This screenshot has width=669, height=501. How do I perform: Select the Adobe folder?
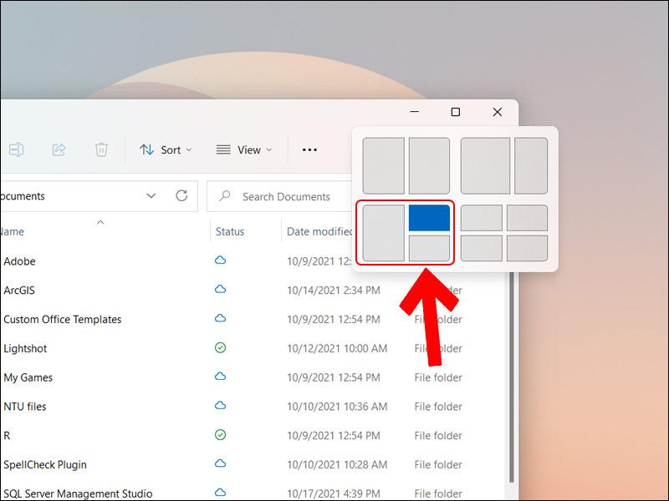coord(19,261)
